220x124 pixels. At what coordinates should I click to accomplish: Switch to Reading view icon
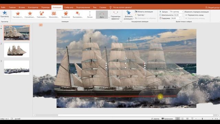click(187, 118)
